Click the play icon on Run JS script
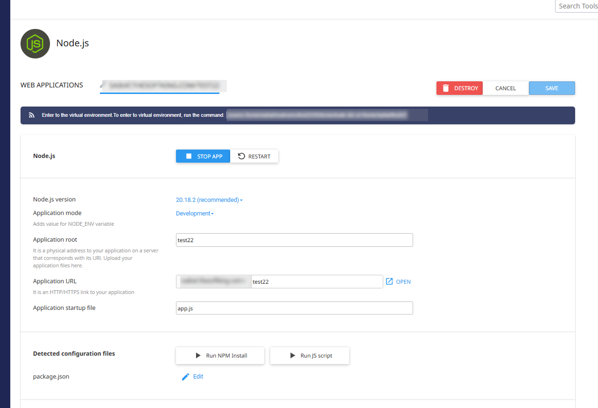This screenshot has width=598, height=408. [293, 356]
